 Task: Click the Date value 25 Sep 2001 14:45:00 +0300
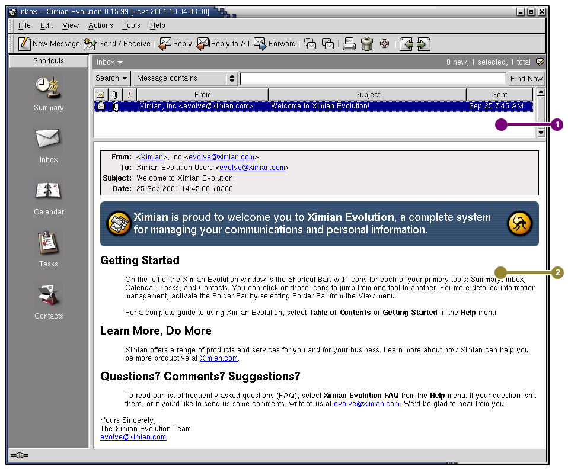tap(185, 189)
